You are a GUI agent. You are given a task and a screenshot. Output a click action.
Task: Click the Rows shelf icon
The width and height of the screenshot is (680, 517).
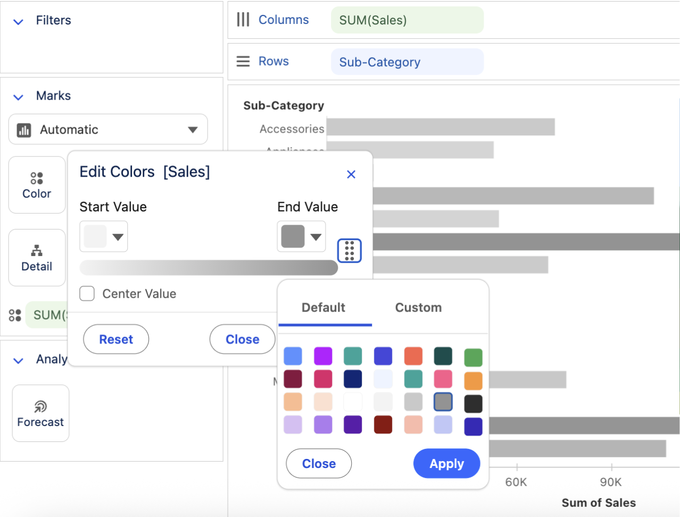tap(243, 61)
